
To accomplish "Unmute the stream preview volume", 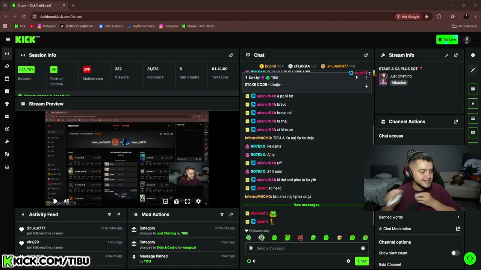I will point(67,201).
